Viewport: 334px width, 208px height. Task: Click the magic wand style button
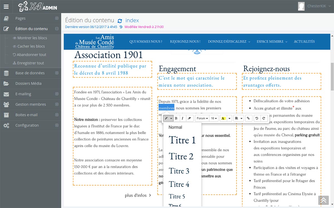coord(168,118)
